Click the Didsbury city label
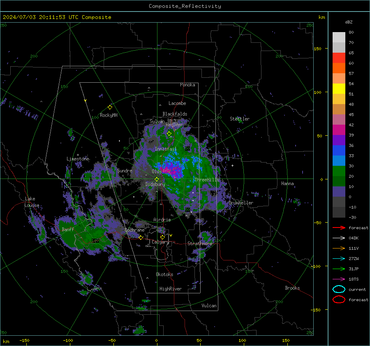Image resolution: width=370 pixels, height=346 pixels. [x=155, y=184]
